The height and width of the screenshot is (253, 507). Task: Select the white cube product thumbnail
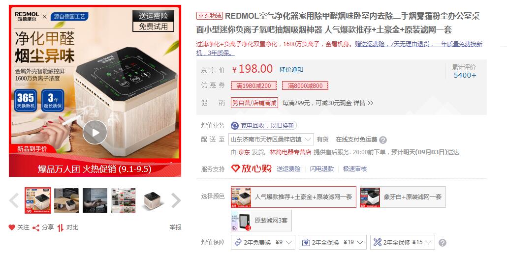(x=152, y=200)
